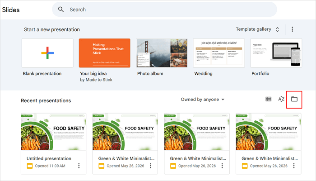Click the Your big idea label

pyautogui.click(x=93, y=73)
